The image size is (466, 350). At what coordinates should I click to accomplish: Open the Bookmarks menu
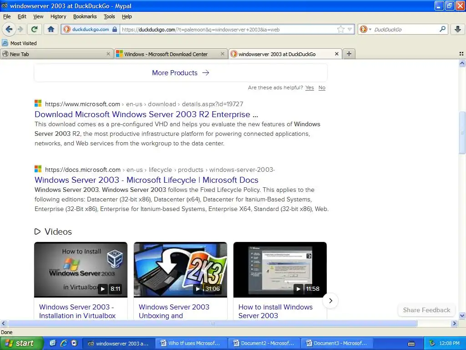point(85,16)
